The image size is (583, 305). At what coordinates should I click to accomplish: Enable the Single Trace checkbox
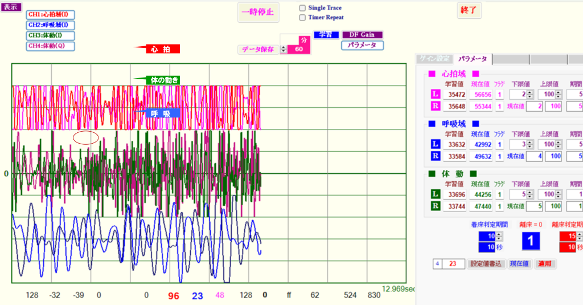(303, 8)
